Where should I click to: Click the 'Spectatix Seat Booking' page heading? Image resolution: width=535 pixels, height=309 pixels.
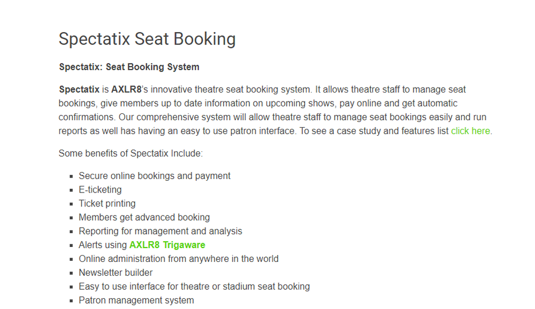(x=147, y=39)
